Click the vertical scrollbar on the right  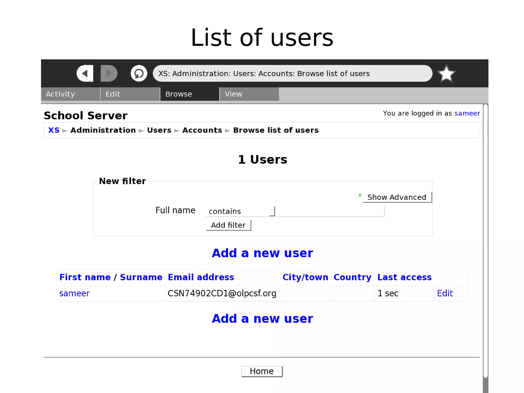(486, 240)
